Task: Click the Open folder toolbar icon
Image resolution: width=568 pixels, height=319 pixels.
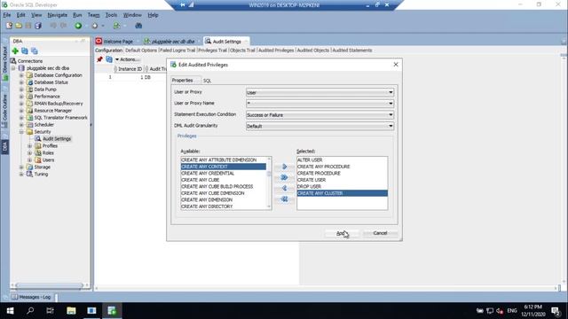Action: (19, 26)
